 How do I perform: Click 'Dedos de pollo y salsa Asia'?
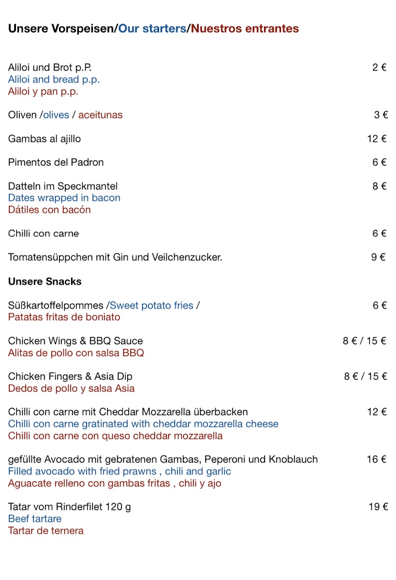tap(71, 389)
